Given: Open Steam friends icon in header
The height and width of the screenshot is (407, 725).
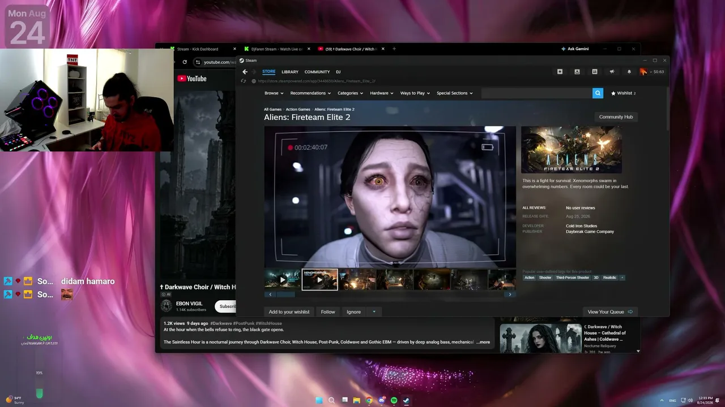Looking at the screenshot, I should pos(595,72).
